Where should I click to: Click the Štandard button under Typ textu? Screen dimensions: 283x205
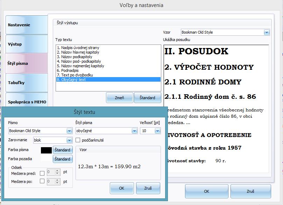point(148,98)
